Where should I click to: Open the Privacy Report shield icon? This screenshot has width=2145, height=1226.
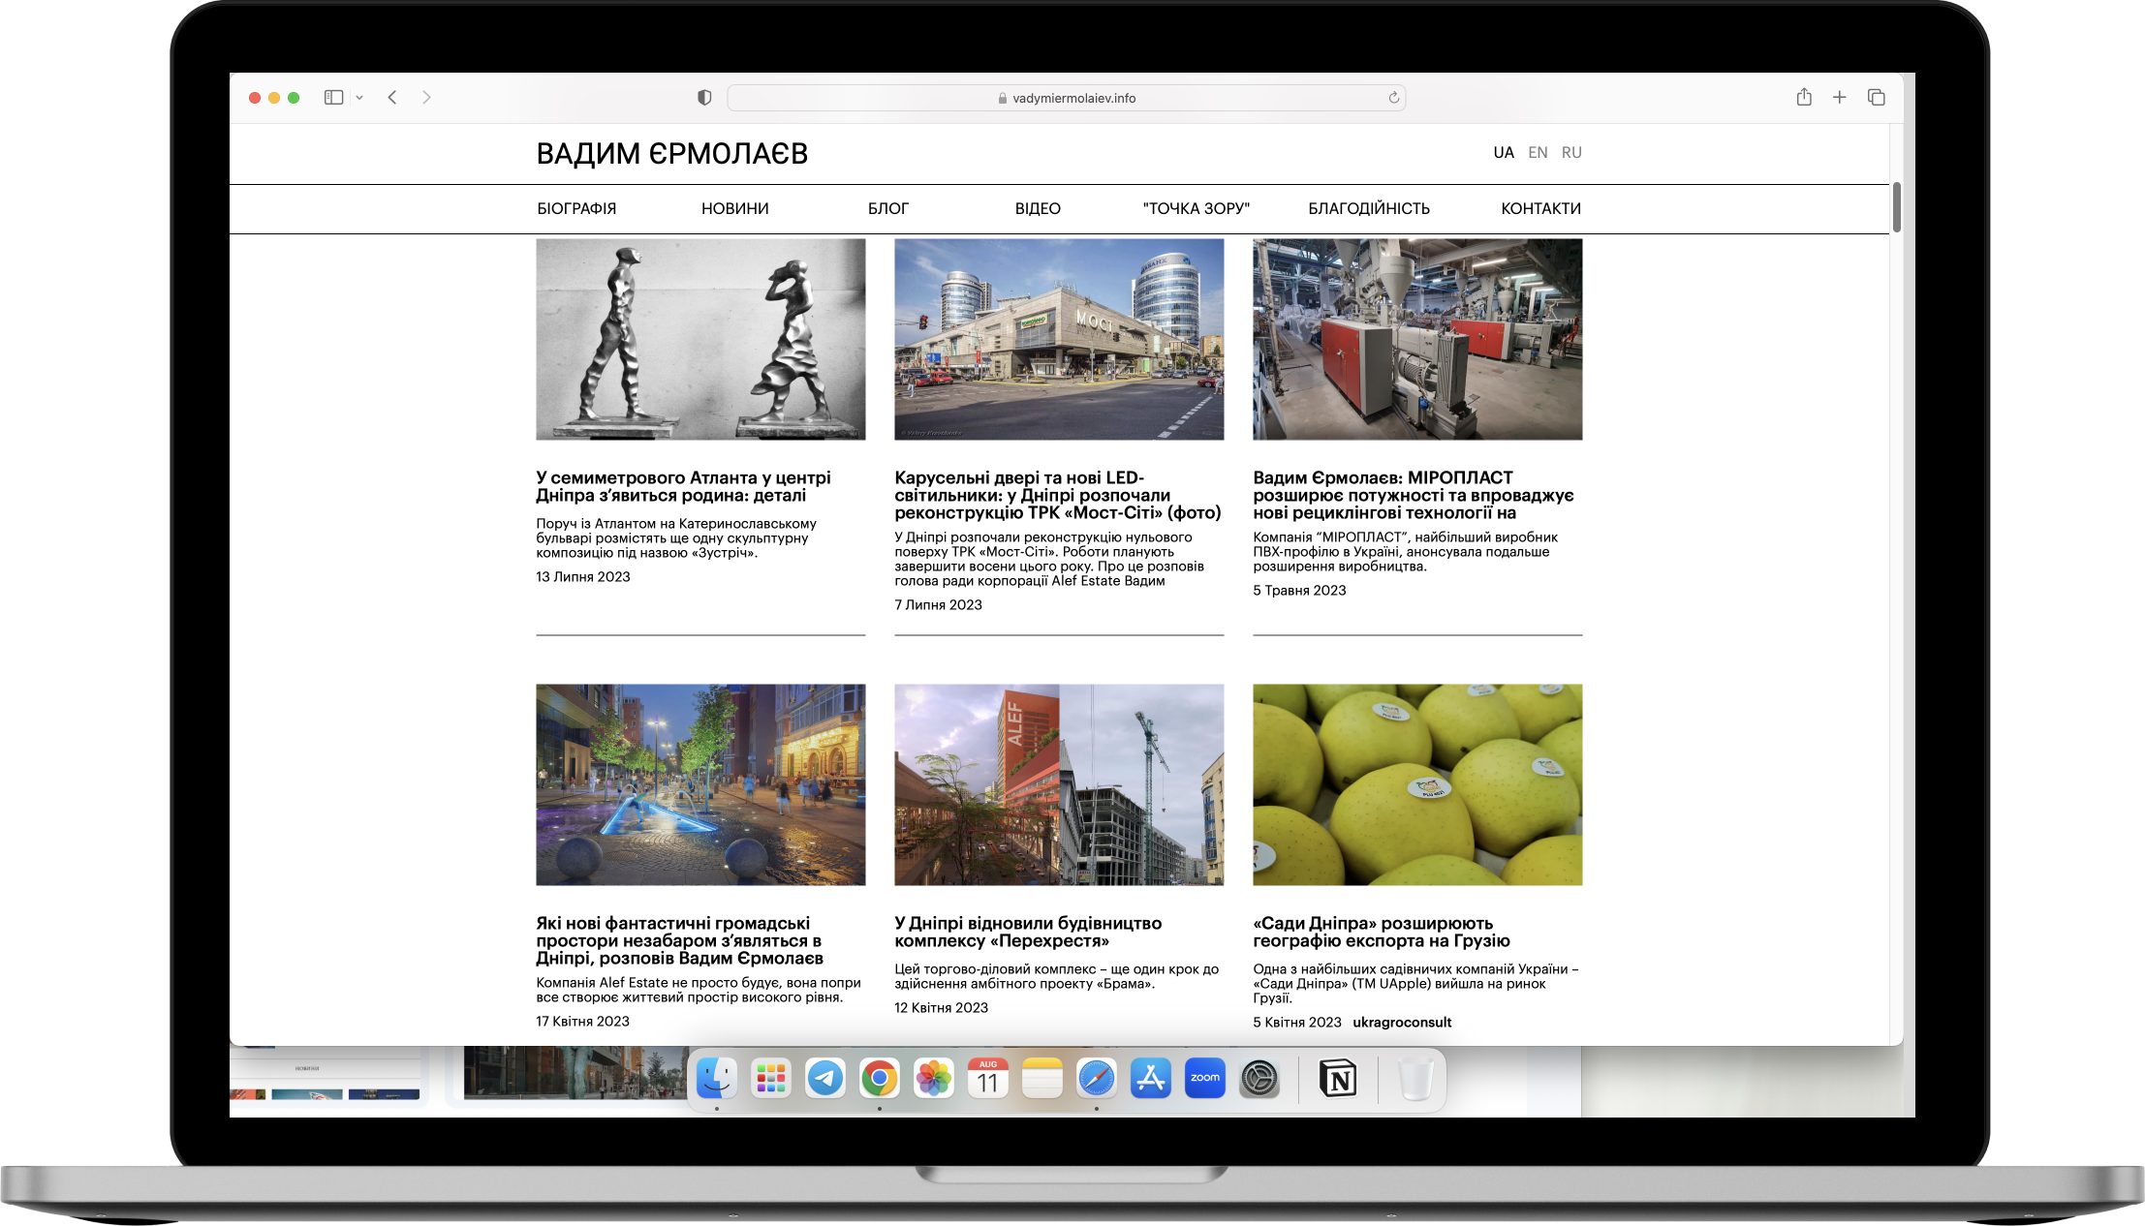coord(703,97)
